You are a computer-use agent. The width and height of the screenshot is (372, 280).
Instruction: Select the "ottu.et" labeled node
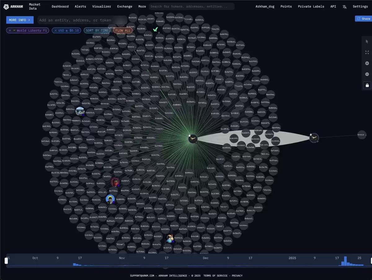click(103, 192)
